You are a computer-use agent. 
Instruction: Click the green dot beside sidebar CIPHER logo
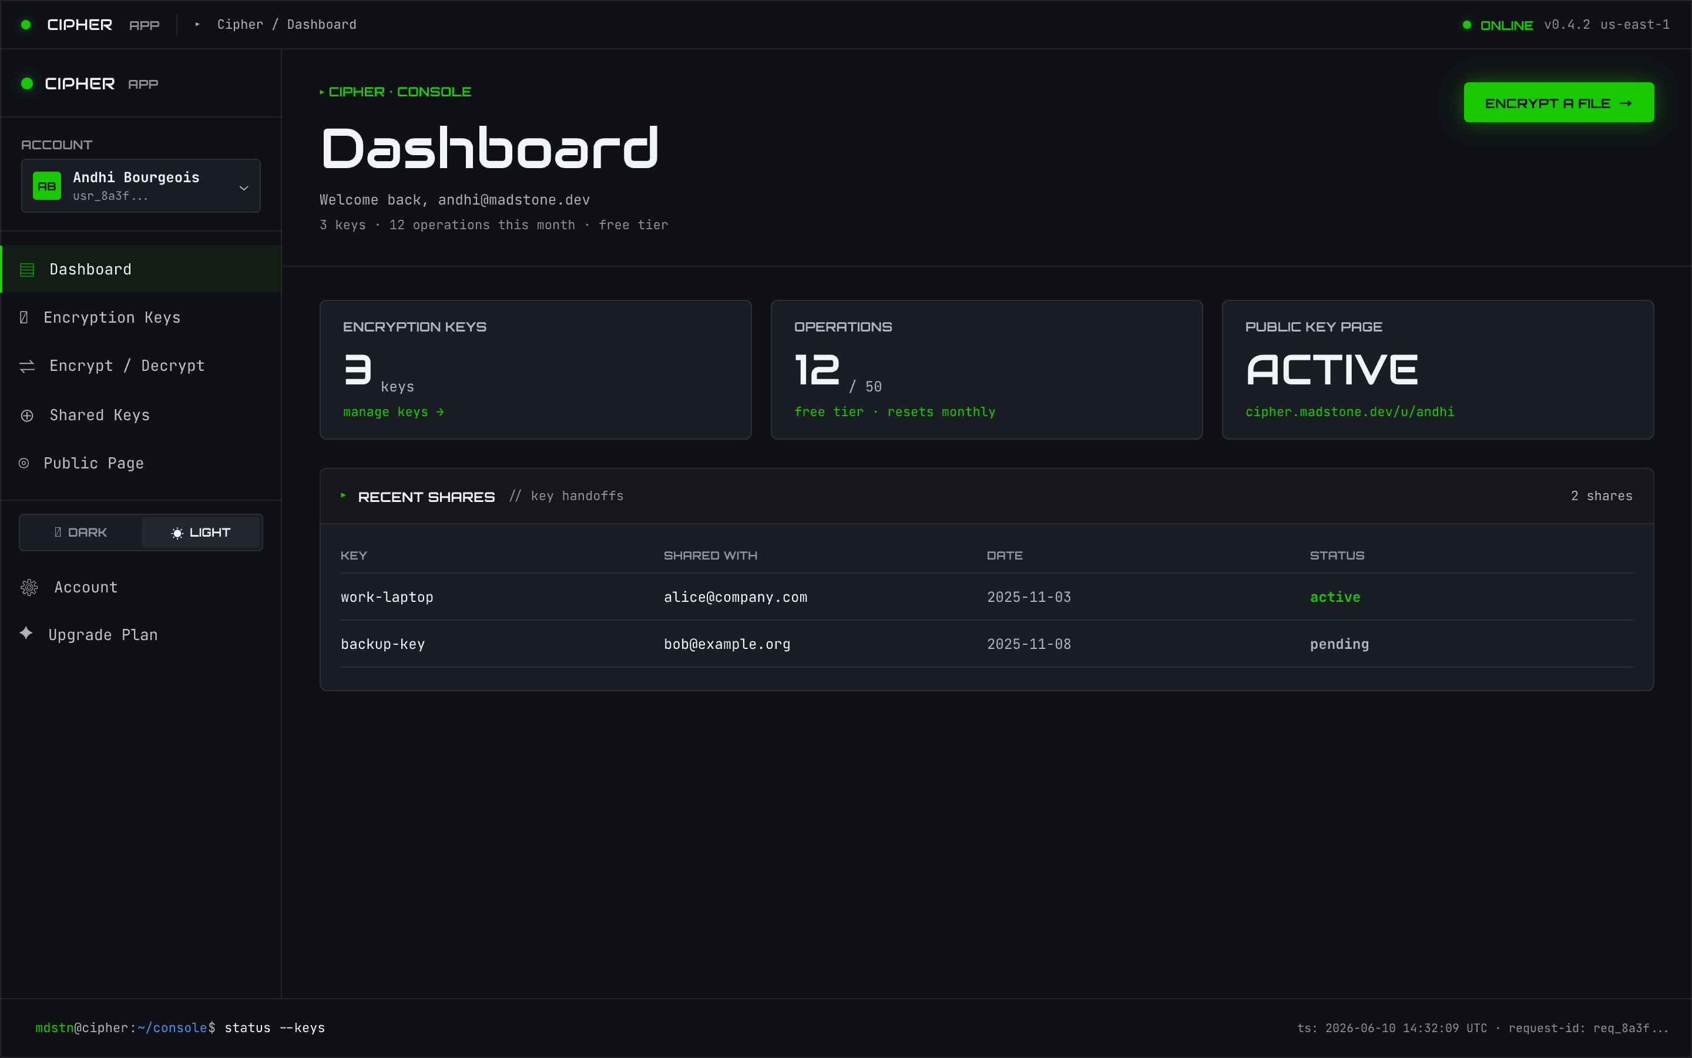coord(27,83)
